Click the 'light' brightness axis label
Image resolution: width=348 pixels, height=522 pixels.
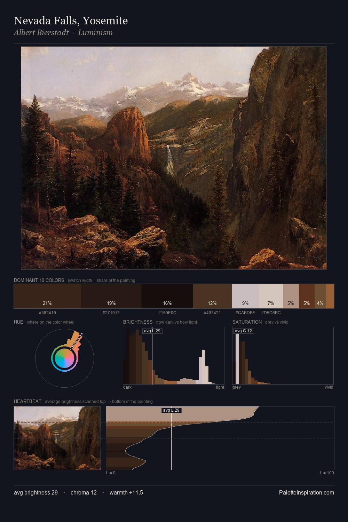click(x=220, y=387)
